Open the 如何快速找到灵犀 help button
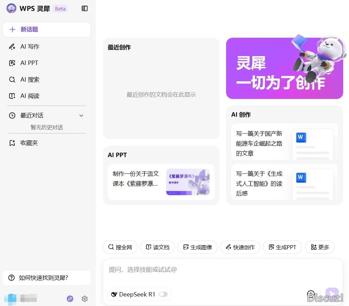 [x=47, y=278]
